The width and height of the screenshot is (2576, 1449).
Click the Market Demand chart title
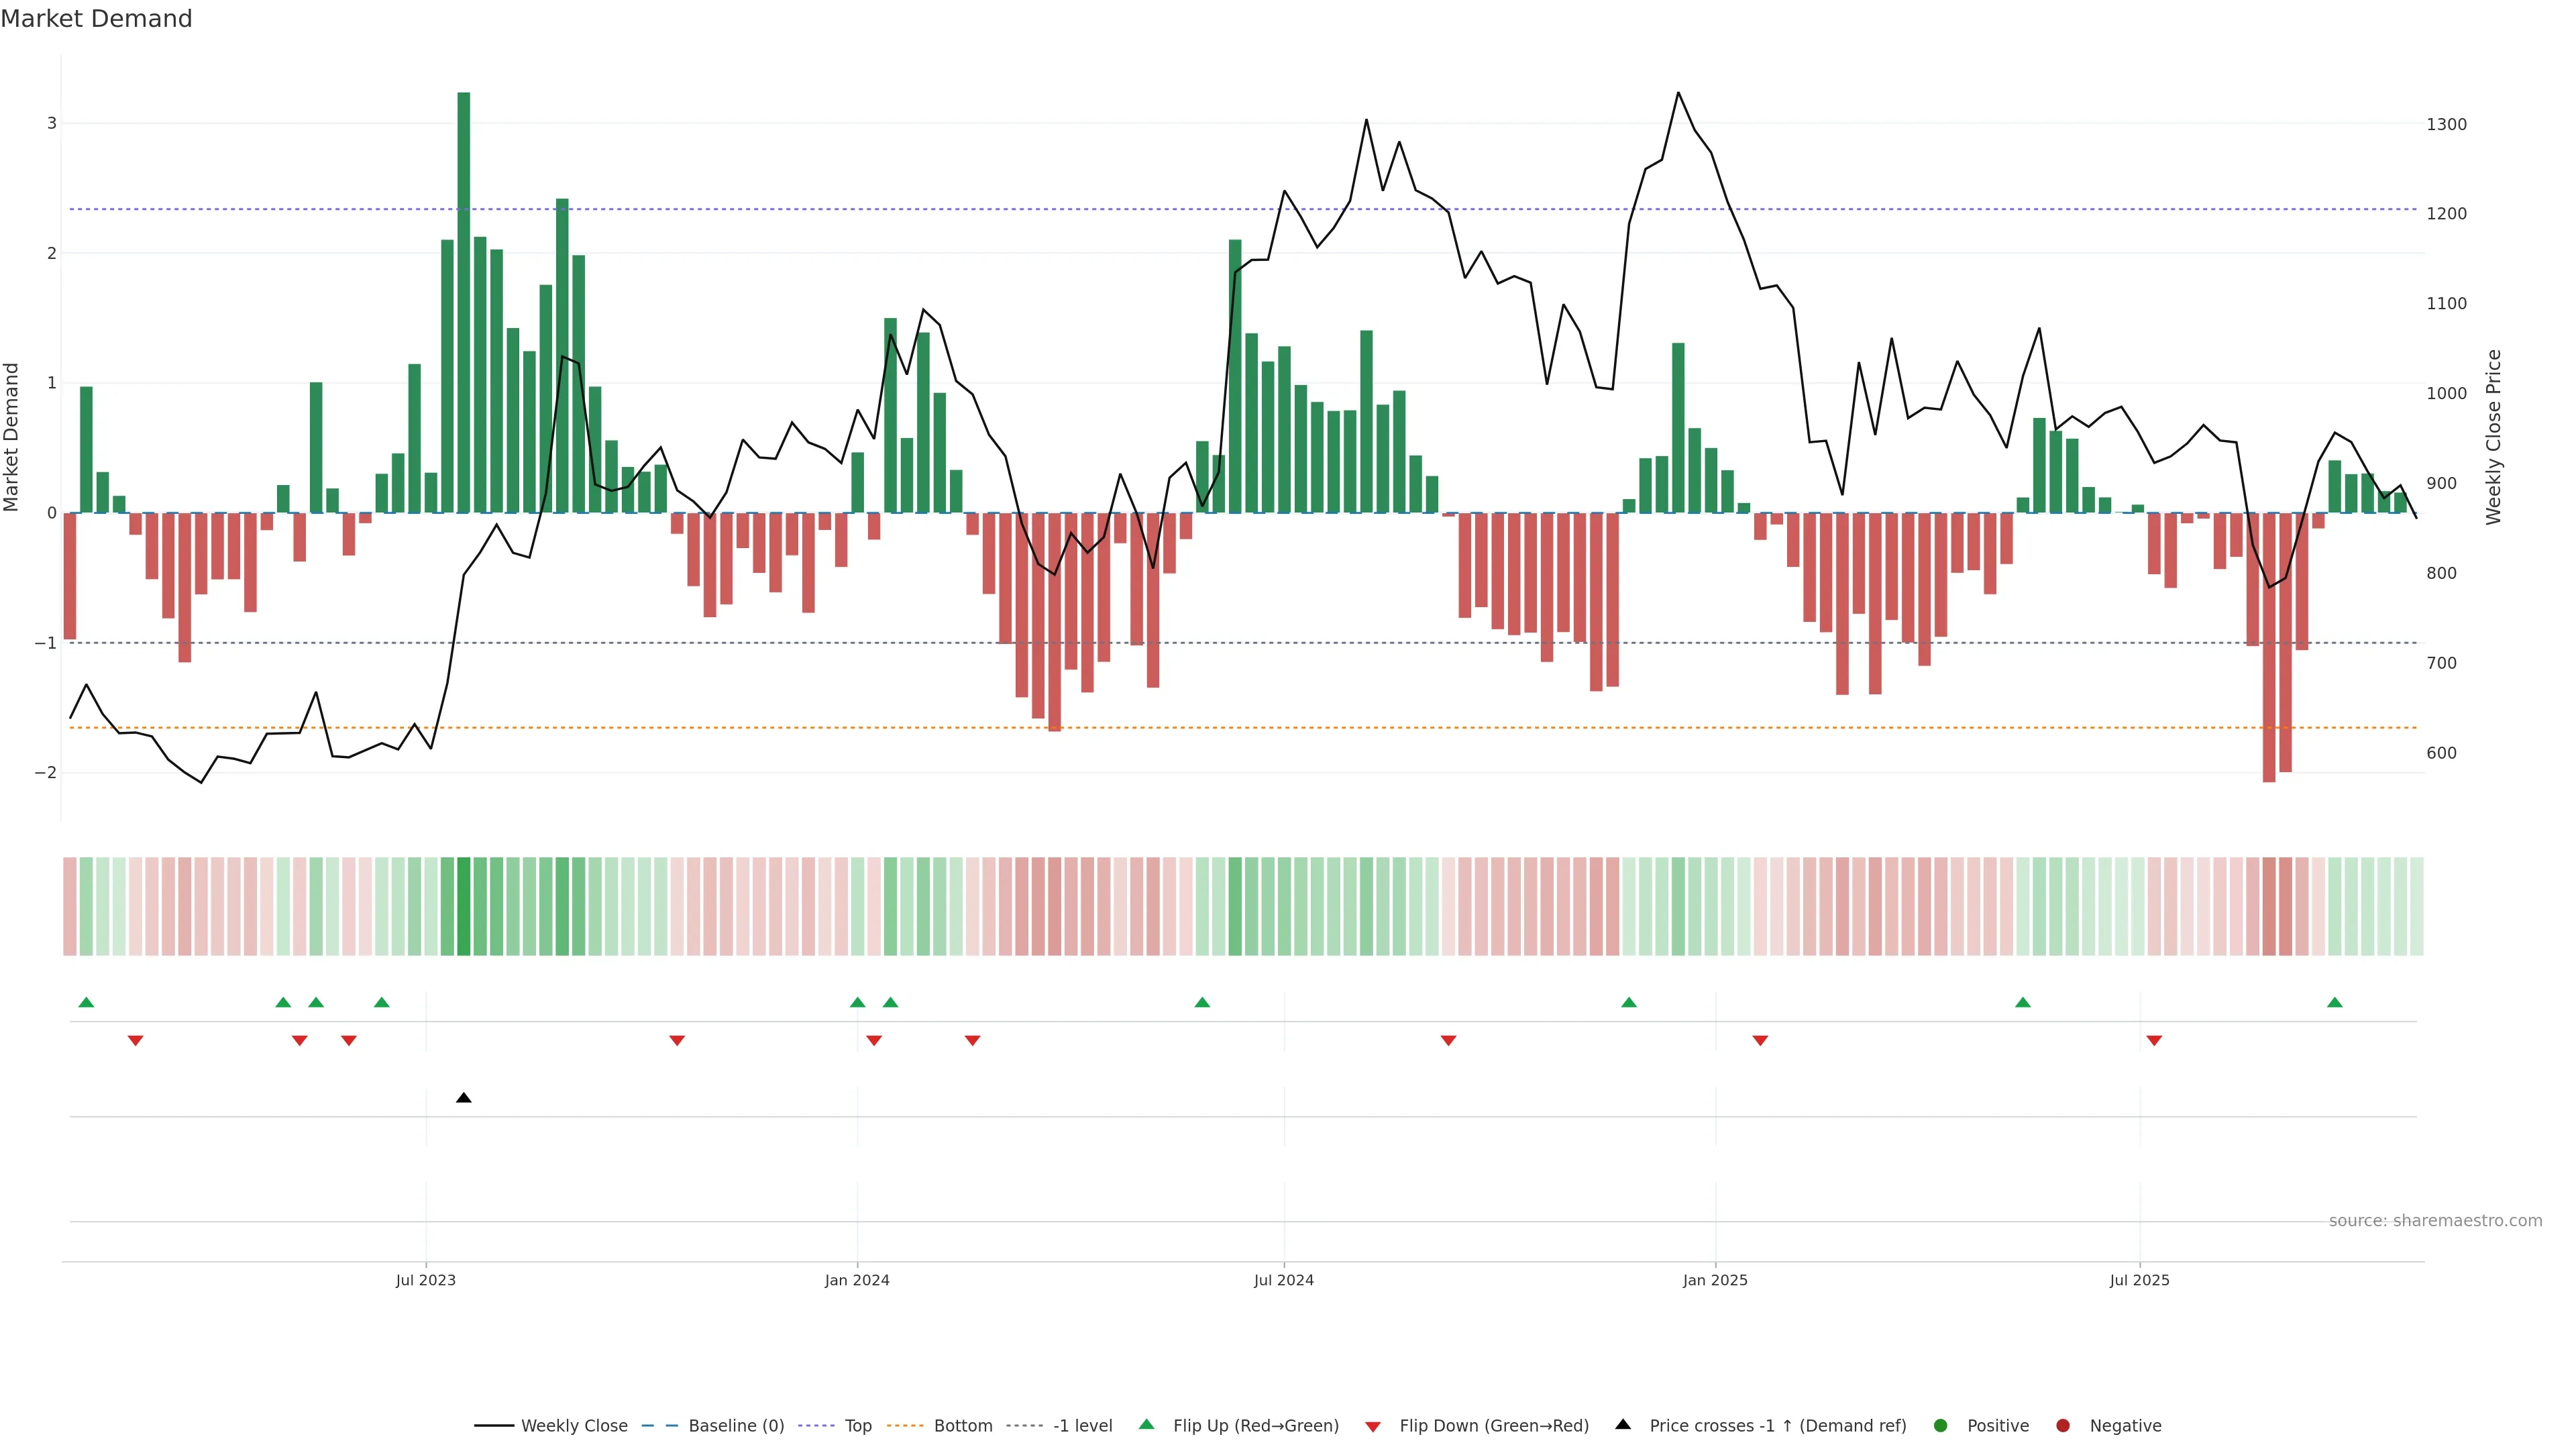click(x=96, y=18)
